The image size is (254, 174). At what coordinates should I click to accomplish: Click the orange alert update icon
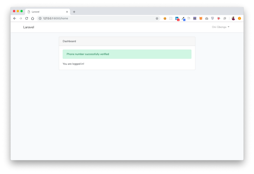[x=239, y=18]
